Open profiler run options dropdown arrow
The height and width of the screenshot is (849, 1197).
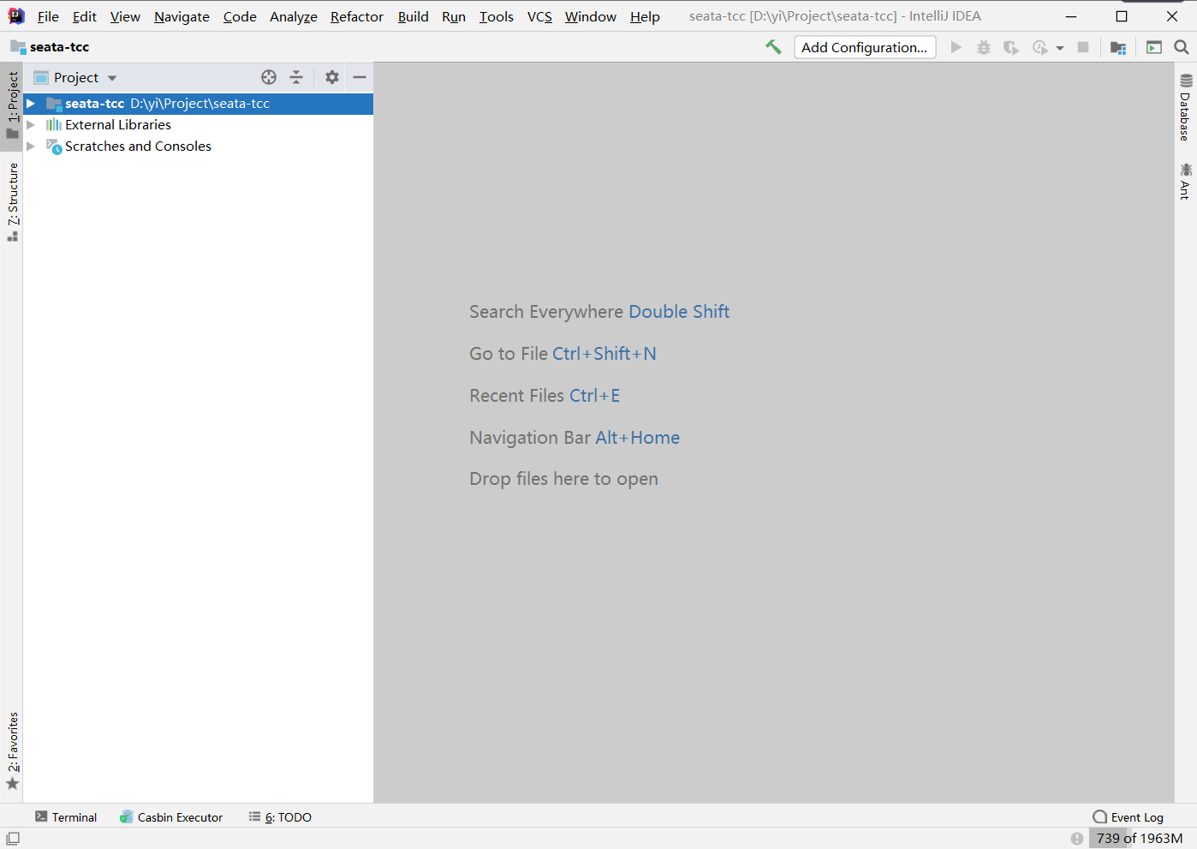1060,48
